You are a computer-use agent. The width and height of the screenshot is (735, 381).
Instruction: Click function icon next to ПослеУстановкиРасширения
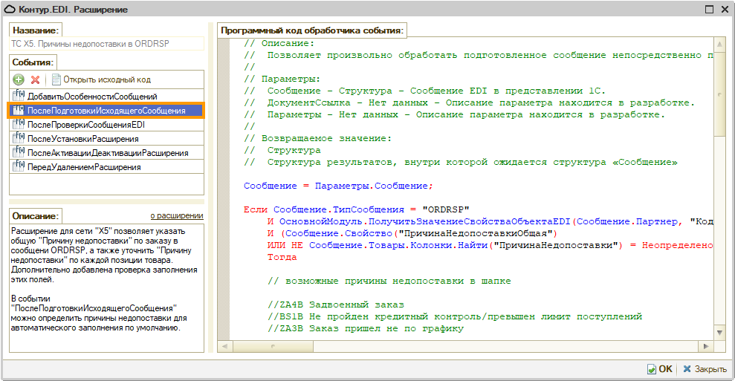click(19, 139)
